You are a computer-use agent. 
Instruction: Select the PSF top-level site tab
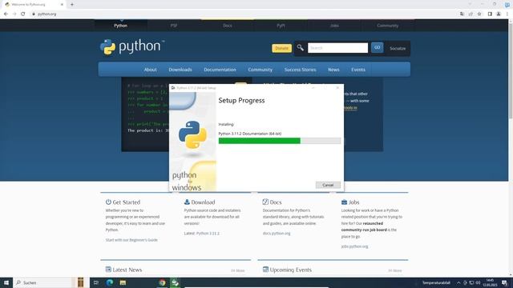tap(174, 26)
